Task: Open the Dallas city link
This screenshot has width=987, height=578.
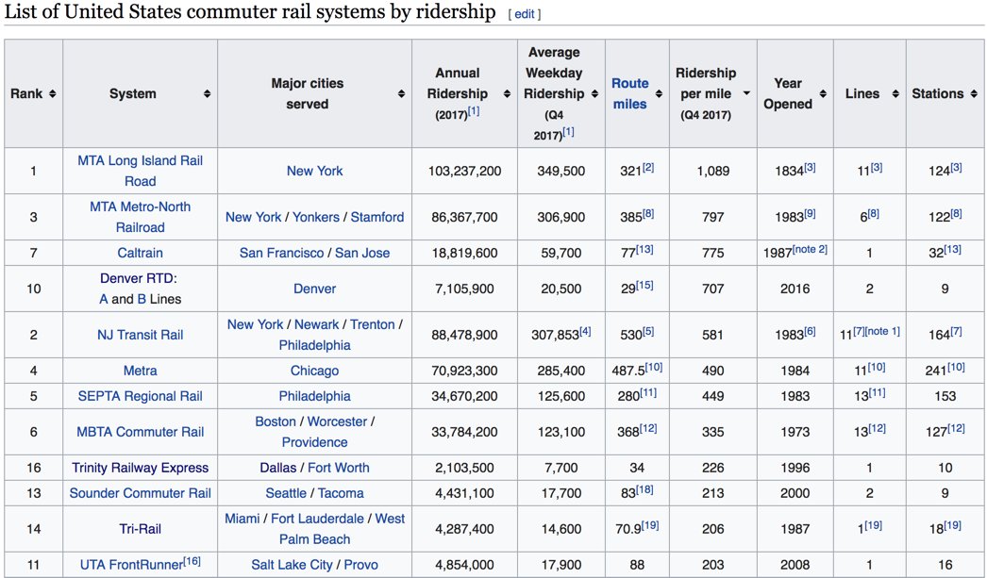Action: point(278,468)
